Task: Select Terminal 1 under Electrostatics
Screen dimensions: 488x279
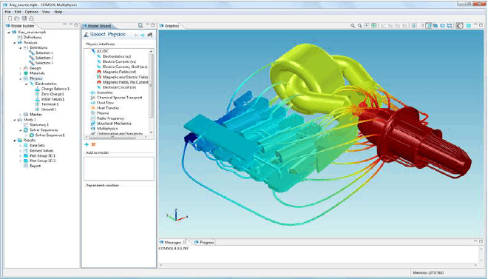Action: coord(50,104)
